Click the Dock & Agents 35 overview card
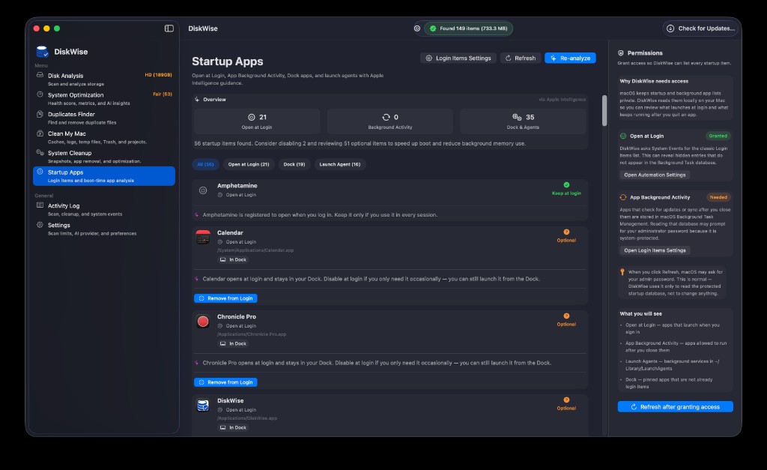 click(523, 121)
